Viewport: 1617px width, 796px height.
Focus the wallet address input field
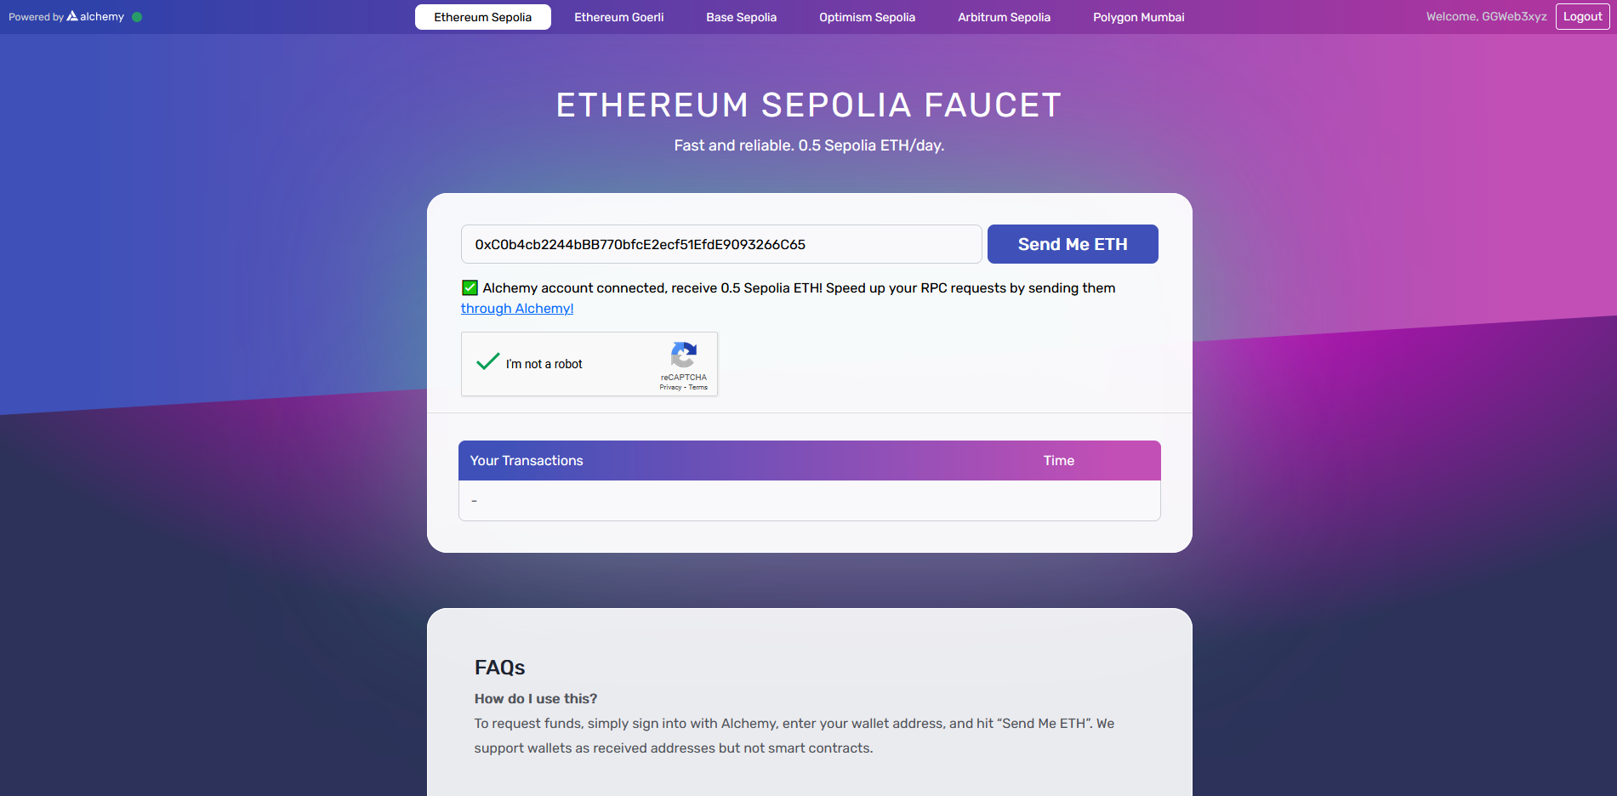(x=720, y=245)
